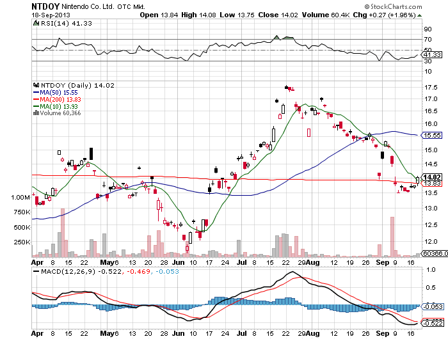This screenshot has width=448, height=339.
Task: Click the blue -0.053 histogram value in MACD legend
Action: [167, 271]
